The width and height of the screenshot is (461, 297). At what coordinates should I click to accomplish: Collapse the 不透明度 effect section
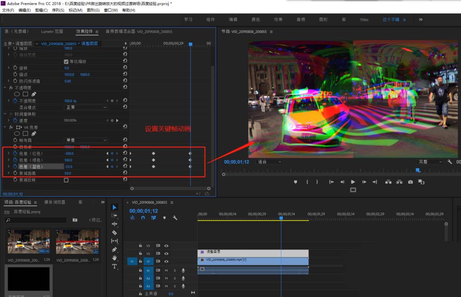pos(4,87)
